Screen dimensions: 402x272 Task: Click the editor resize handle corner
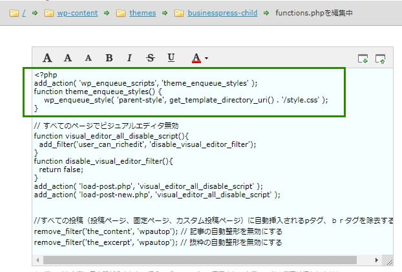tap(389, 260)
